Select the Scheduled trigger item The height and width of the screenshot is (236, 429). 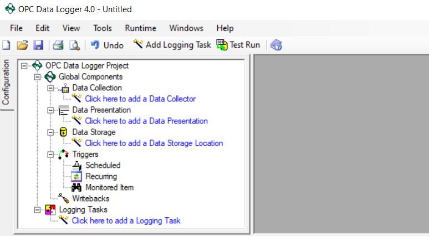(x=103, y=165)
